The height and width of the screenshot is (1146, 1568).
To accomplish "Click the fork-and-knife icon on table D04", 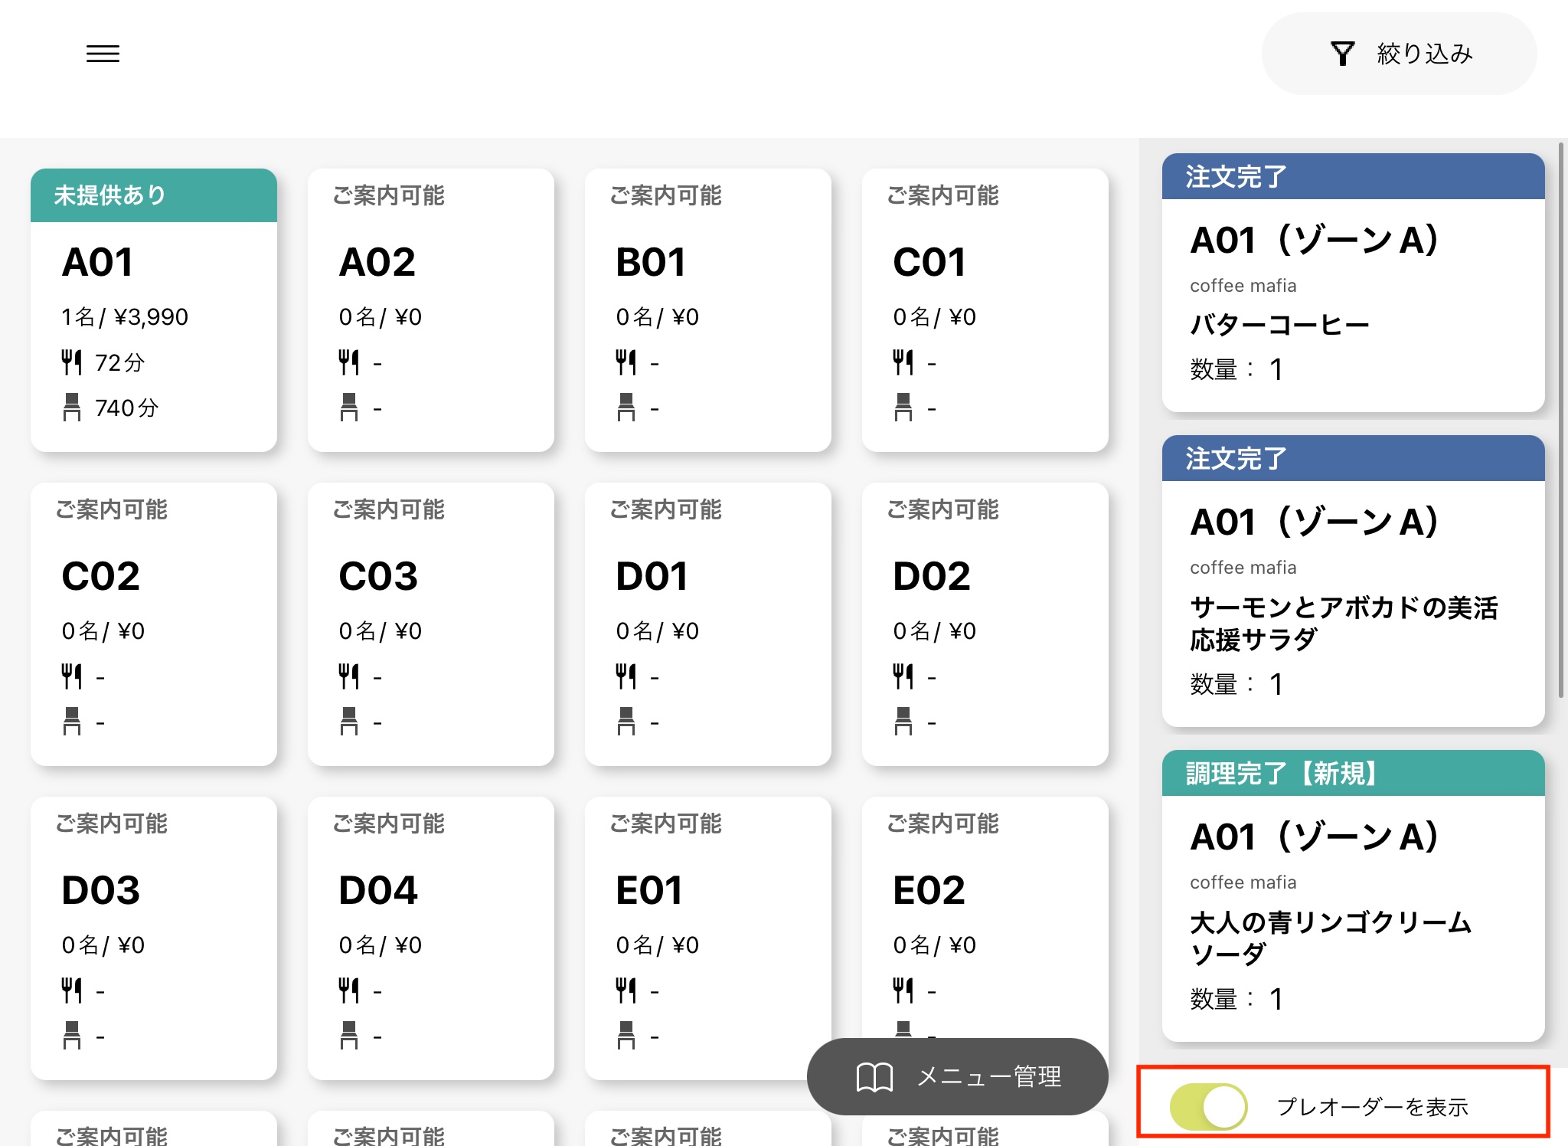I will click(x=348, y=990).
